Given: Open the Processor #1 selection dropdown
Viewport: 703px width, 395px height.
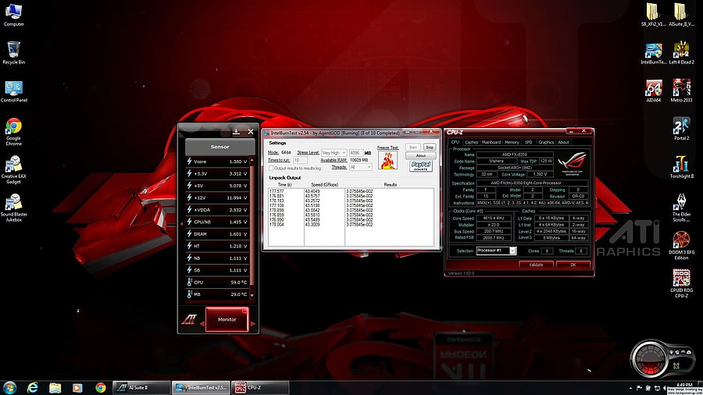Looking at the screenshot, I should pyautogui.click(x=496, y=251).
